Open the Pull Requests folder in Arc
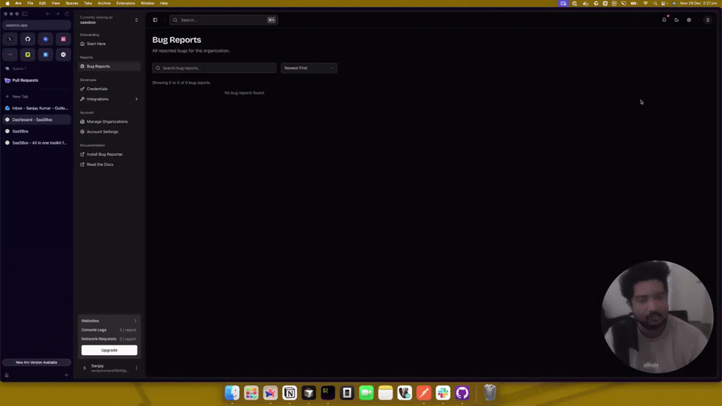The image size is (722, 406). (37, 80)
